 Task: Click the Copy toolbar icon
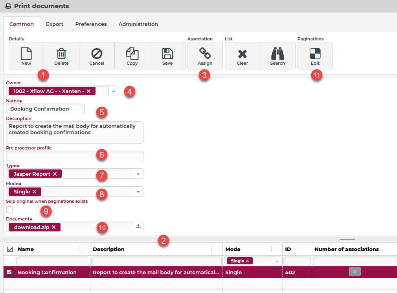132,54
